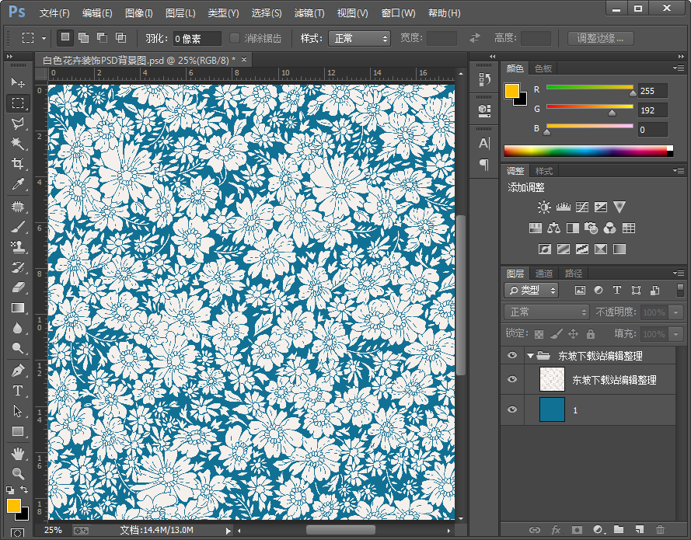This screenshot has height=540, width=691.
Task: Select the Eyedropper tool
Action: click(x=18, y=184)
